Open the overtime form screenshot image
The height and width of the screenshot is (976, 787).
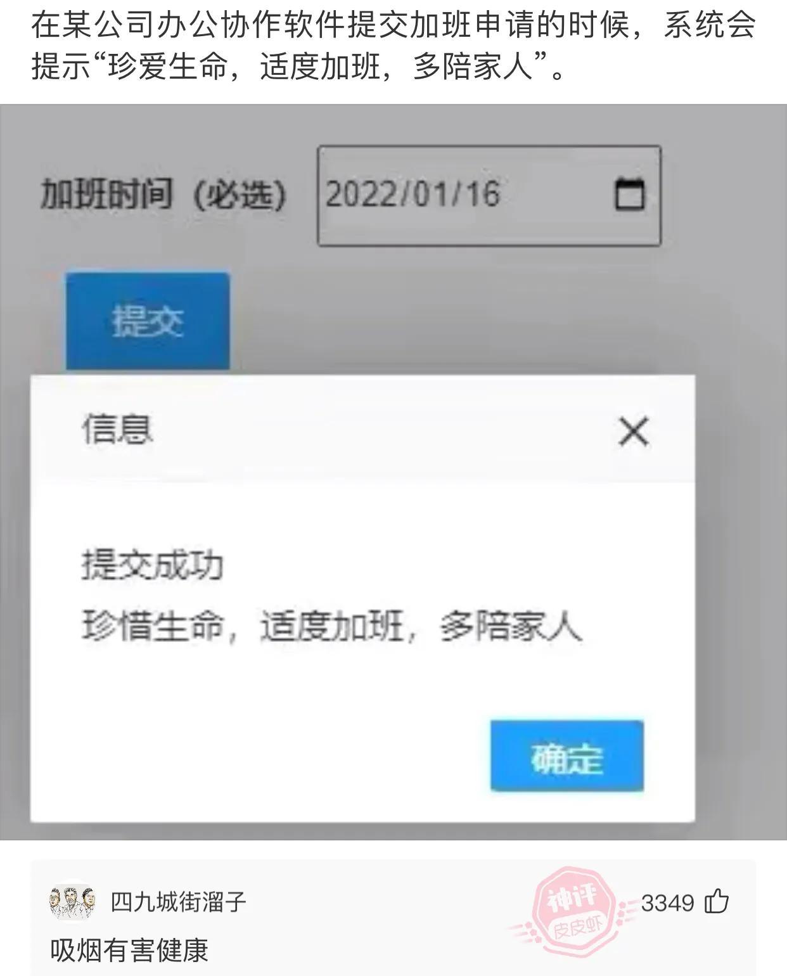point(393,472)
